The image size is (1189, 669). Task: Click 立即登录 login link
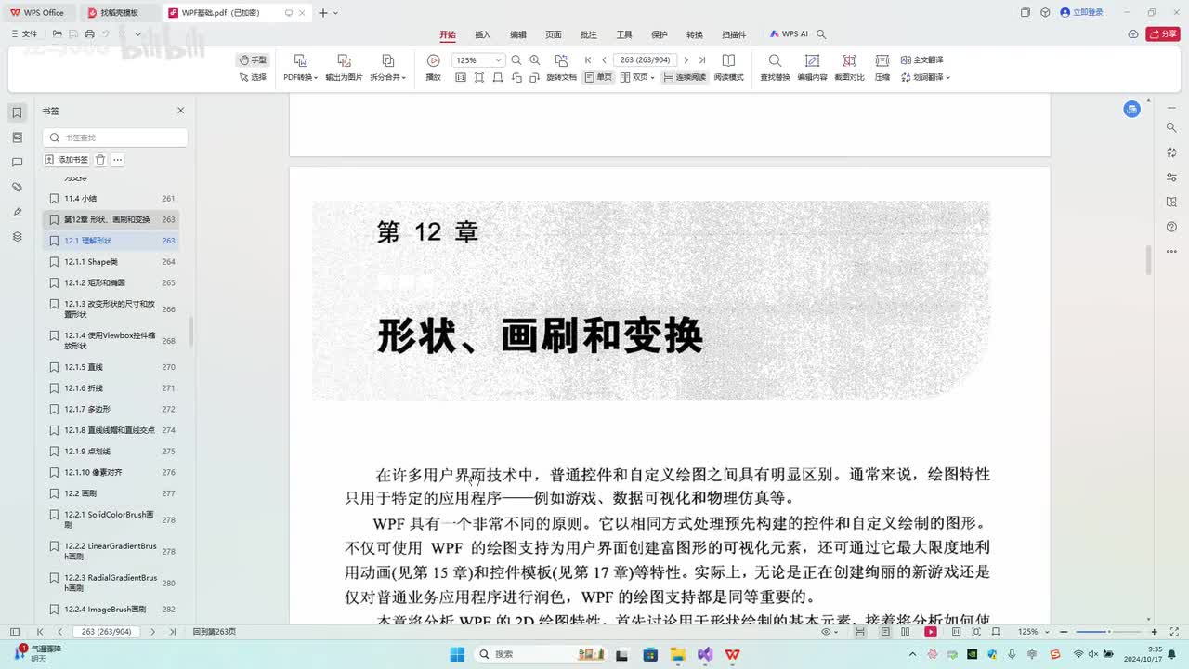pos(1081,12)
